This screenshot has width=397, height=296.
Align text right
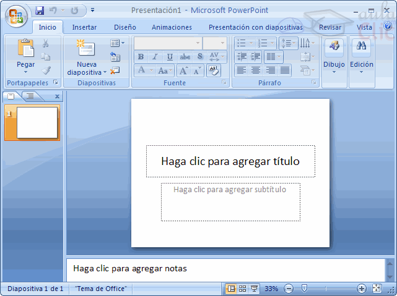click(270, 70)
